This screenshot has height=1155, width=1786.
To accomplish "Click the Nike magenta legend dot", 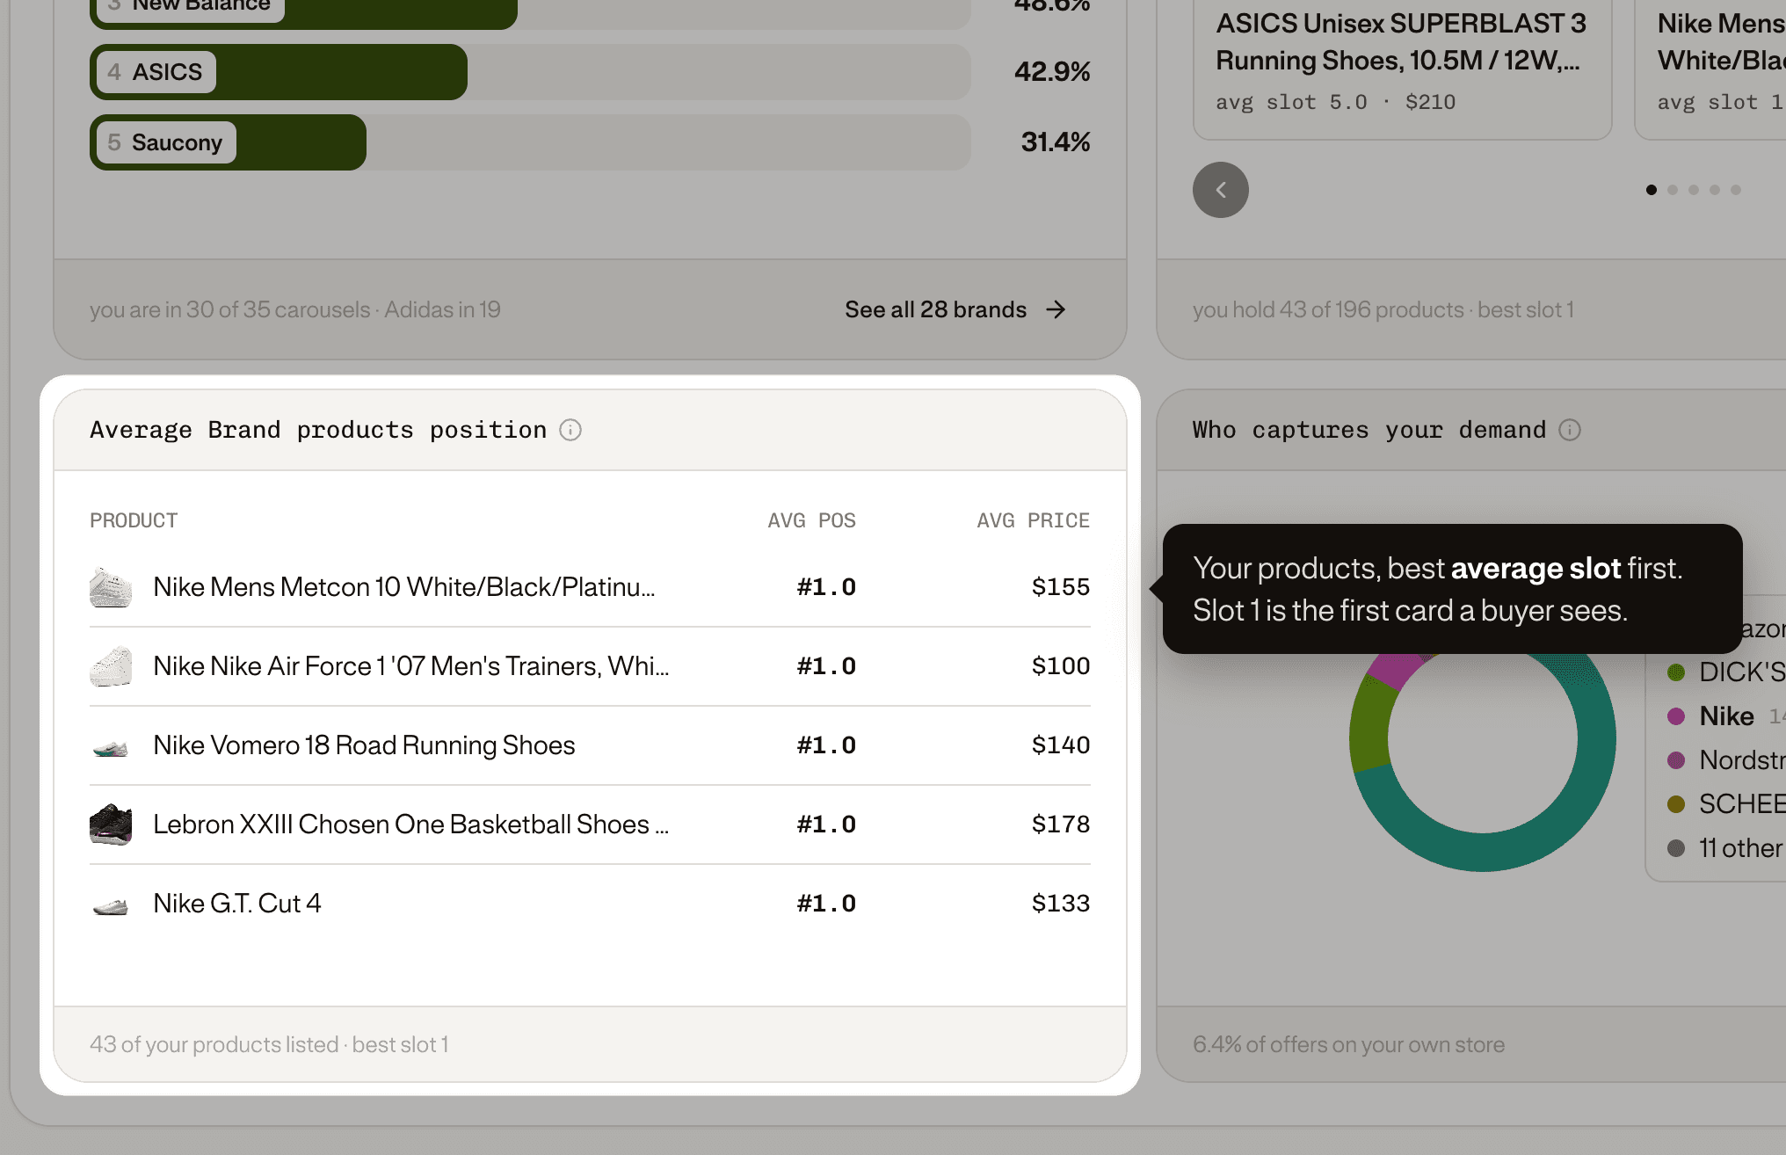I will coord(1676,716).
